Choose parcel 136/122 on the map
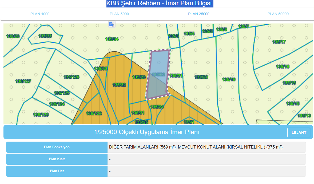This screenshot has height=184, width=314. click(x=94, y=113)
